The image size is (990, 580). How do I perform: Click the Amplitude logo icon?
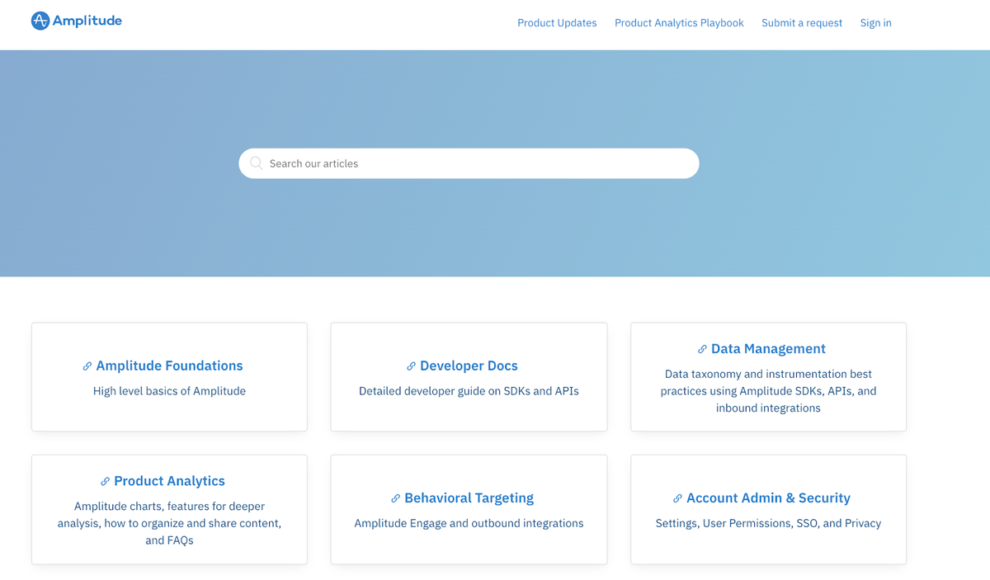[x=40, y=21]
